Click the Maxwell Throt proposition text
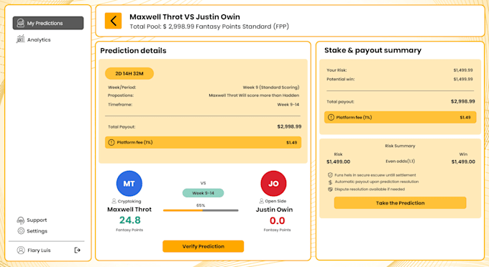489x267 pixels. (254, 95)
